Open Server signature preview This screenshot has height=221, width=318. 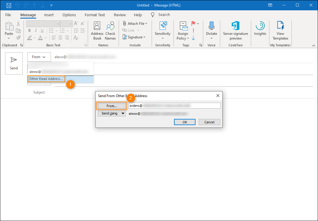[x=236, y=31]
